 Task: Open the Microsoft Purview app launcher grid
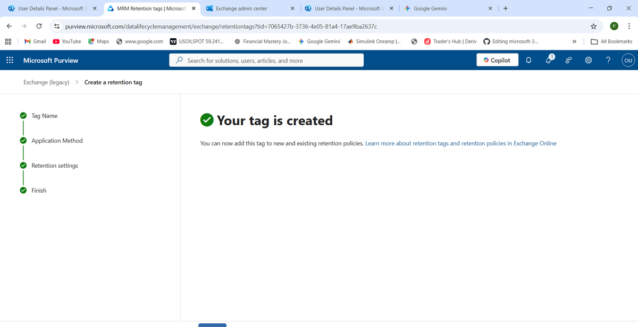click(x=9, y=61)
